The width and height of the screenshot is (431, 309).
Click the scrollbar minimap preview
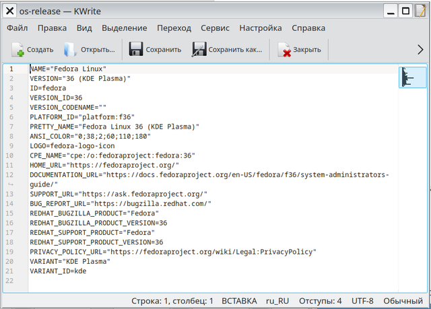[413, 77]
